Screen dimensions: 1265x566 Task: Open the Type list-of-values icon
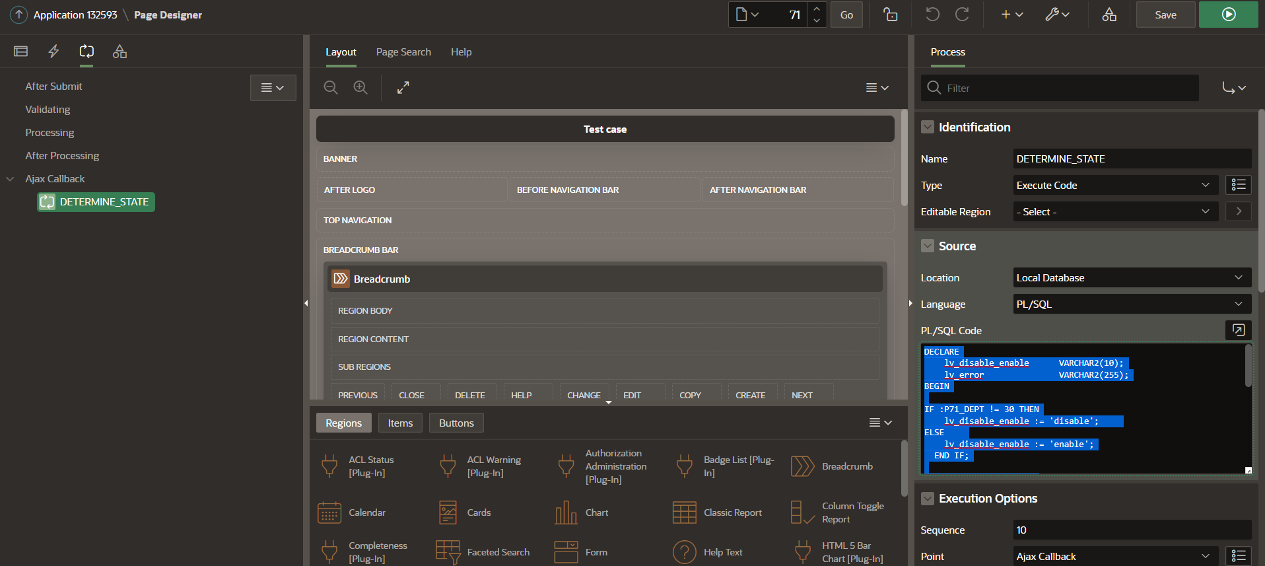[1239, 185]
